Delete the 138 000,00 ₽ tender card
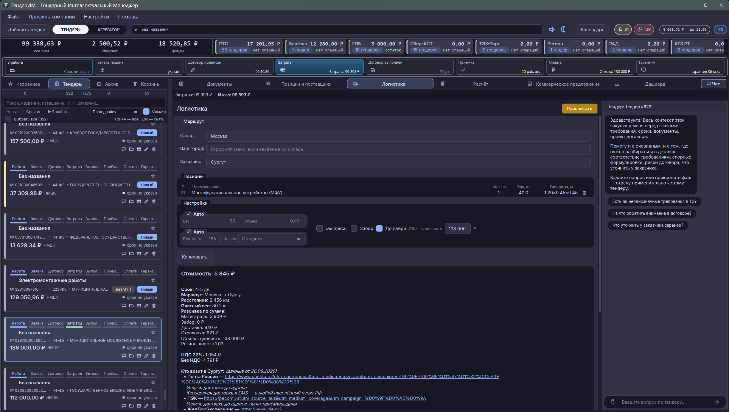 (x=154, y=355)
